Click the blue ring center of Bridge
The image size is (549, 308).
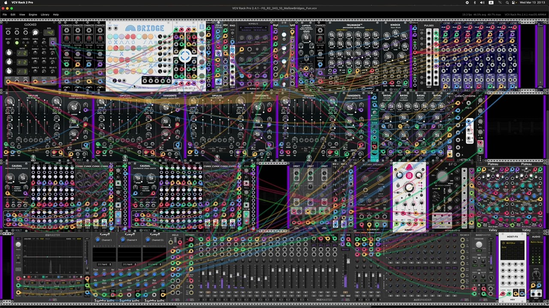(185, 56)
